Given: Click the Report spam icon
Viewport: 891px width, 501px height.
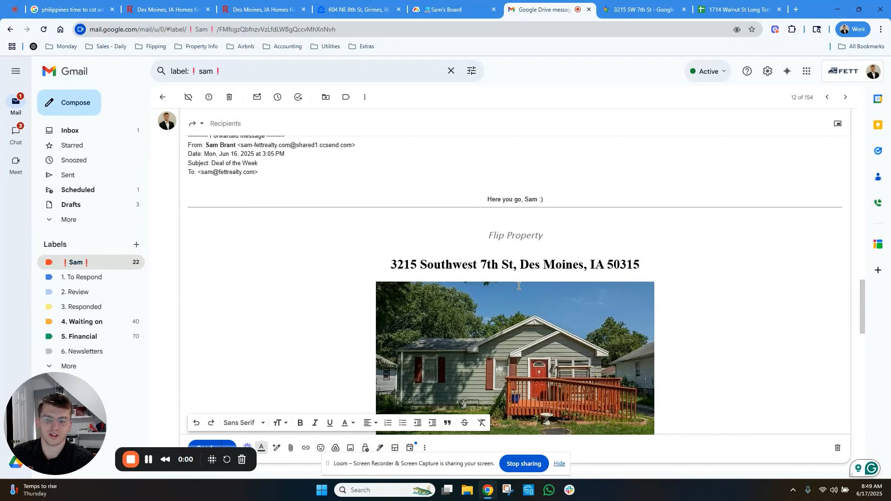Looking at the screenshot, I should tap(209, 97).
